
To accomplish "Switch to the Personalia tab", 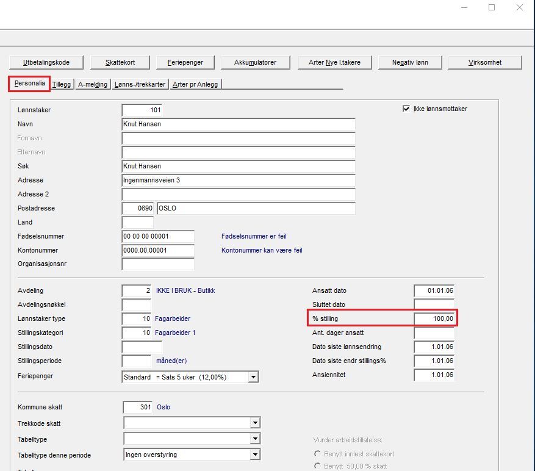I will pyautogui.click(x=29, y=84).
